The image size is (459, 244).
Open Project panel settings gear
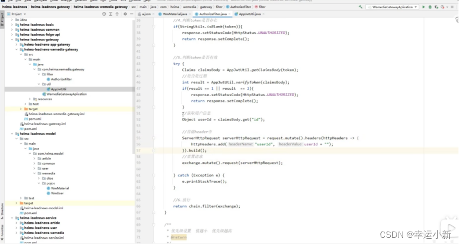pyautogui.click(x=125, y=14)
